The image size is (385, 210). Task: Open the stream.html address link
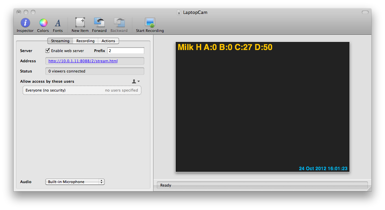83,61
